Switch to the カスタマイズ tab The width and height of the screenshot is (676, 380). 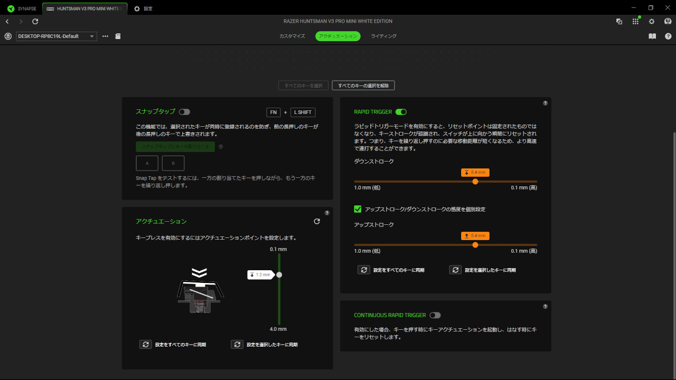click(292, 36)
